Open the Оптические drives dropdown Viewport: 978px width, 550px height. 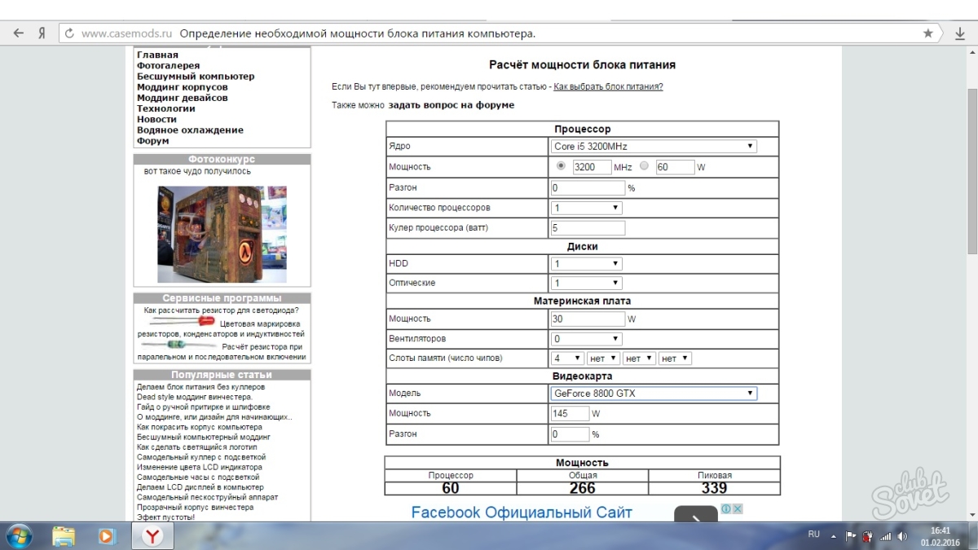coord(587,284)
